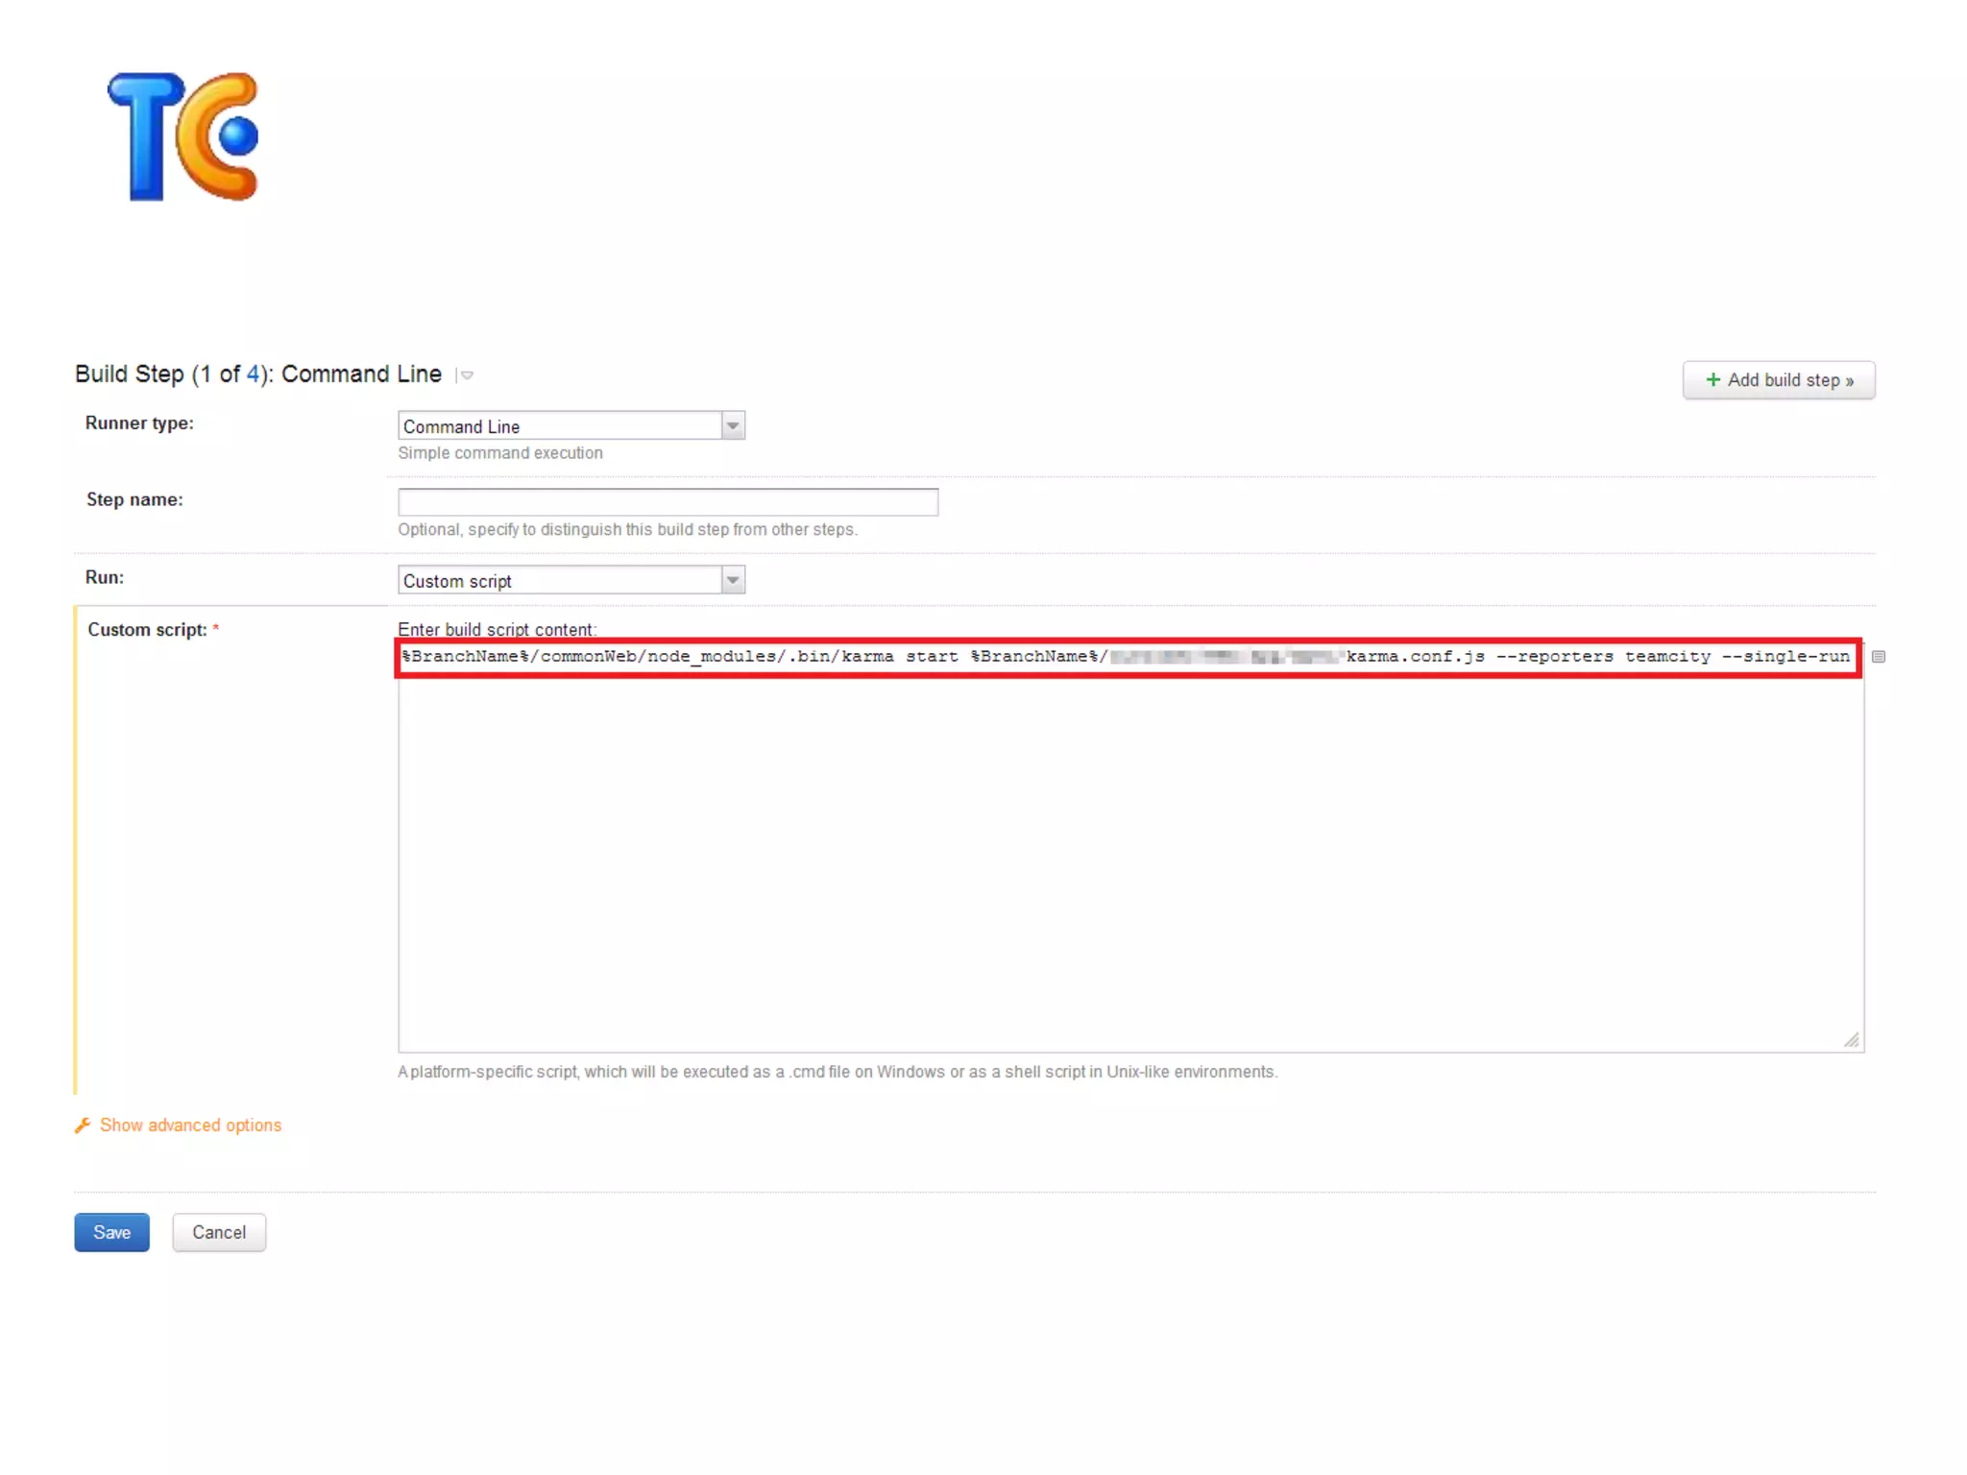Open the build step title dropdown arrow
Image resolution: width=1967 pixels, height=1475 pixels.
(x=467, y=375)
